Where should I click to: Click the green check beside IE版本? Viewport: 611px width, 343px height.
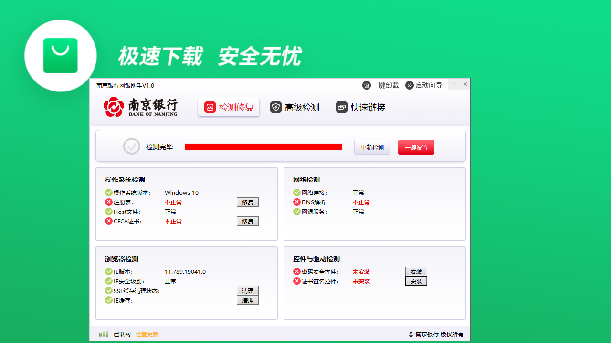[108, 272]
